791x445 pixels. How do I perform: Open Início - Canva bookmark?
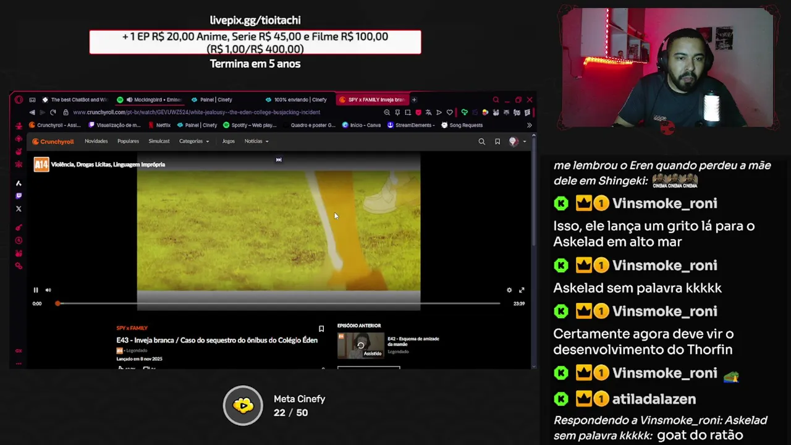coord(362,125)
